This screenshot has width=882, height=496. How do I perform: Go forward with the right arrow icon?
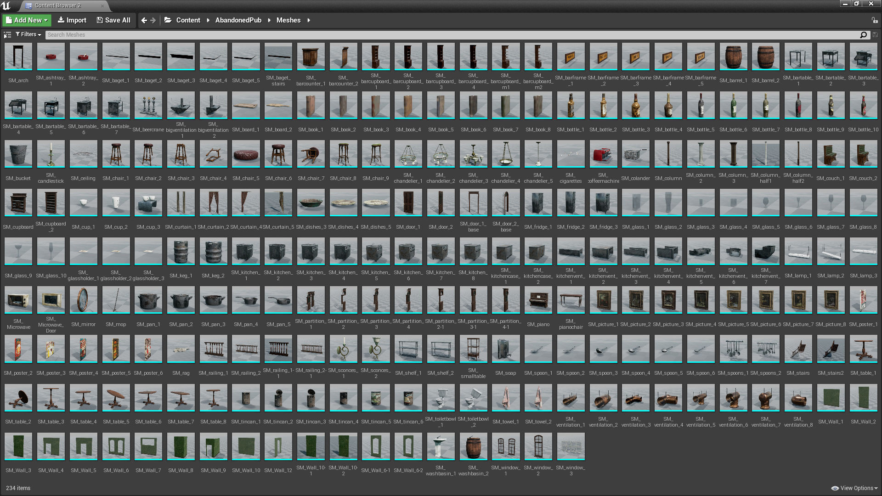pyautogui.click(x=153, y=20)
